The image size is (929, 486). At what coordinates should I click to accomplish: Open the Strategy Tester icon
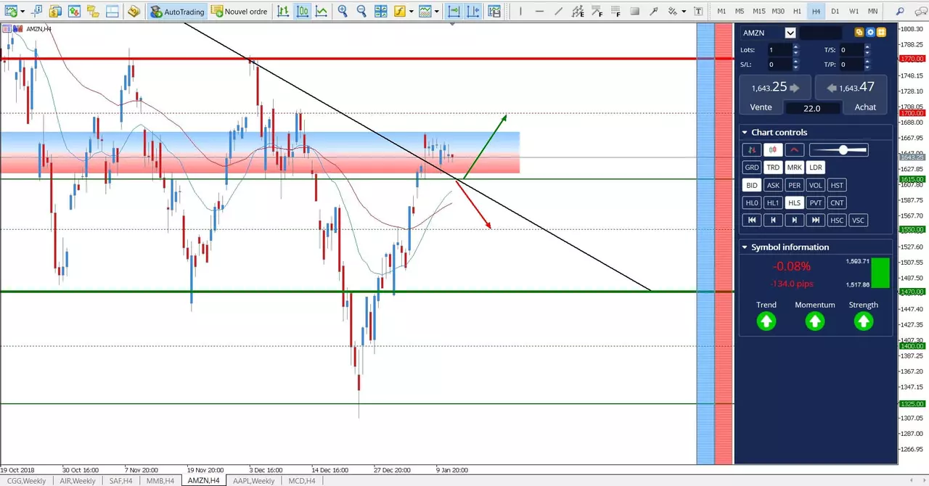pos(134,12)
